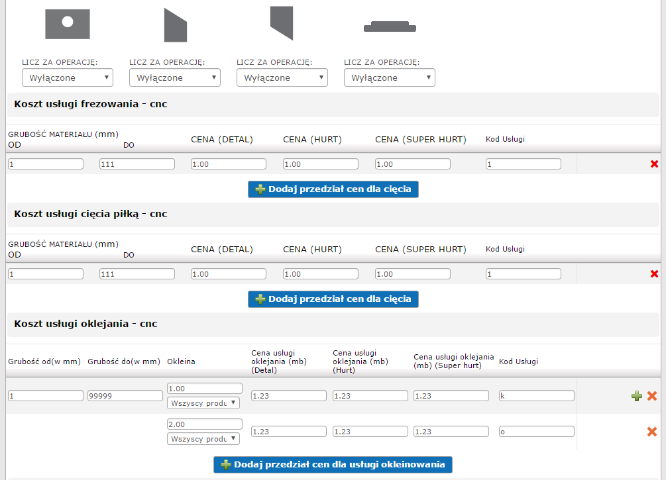Delete the frezowania price row with red X
666x480 pixels.
(x=654, y=164)
